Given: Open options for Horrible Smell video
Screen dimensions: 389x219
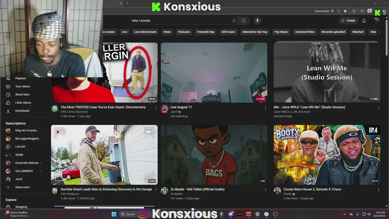Looking at the screenshot, I should tap(156, 189).
